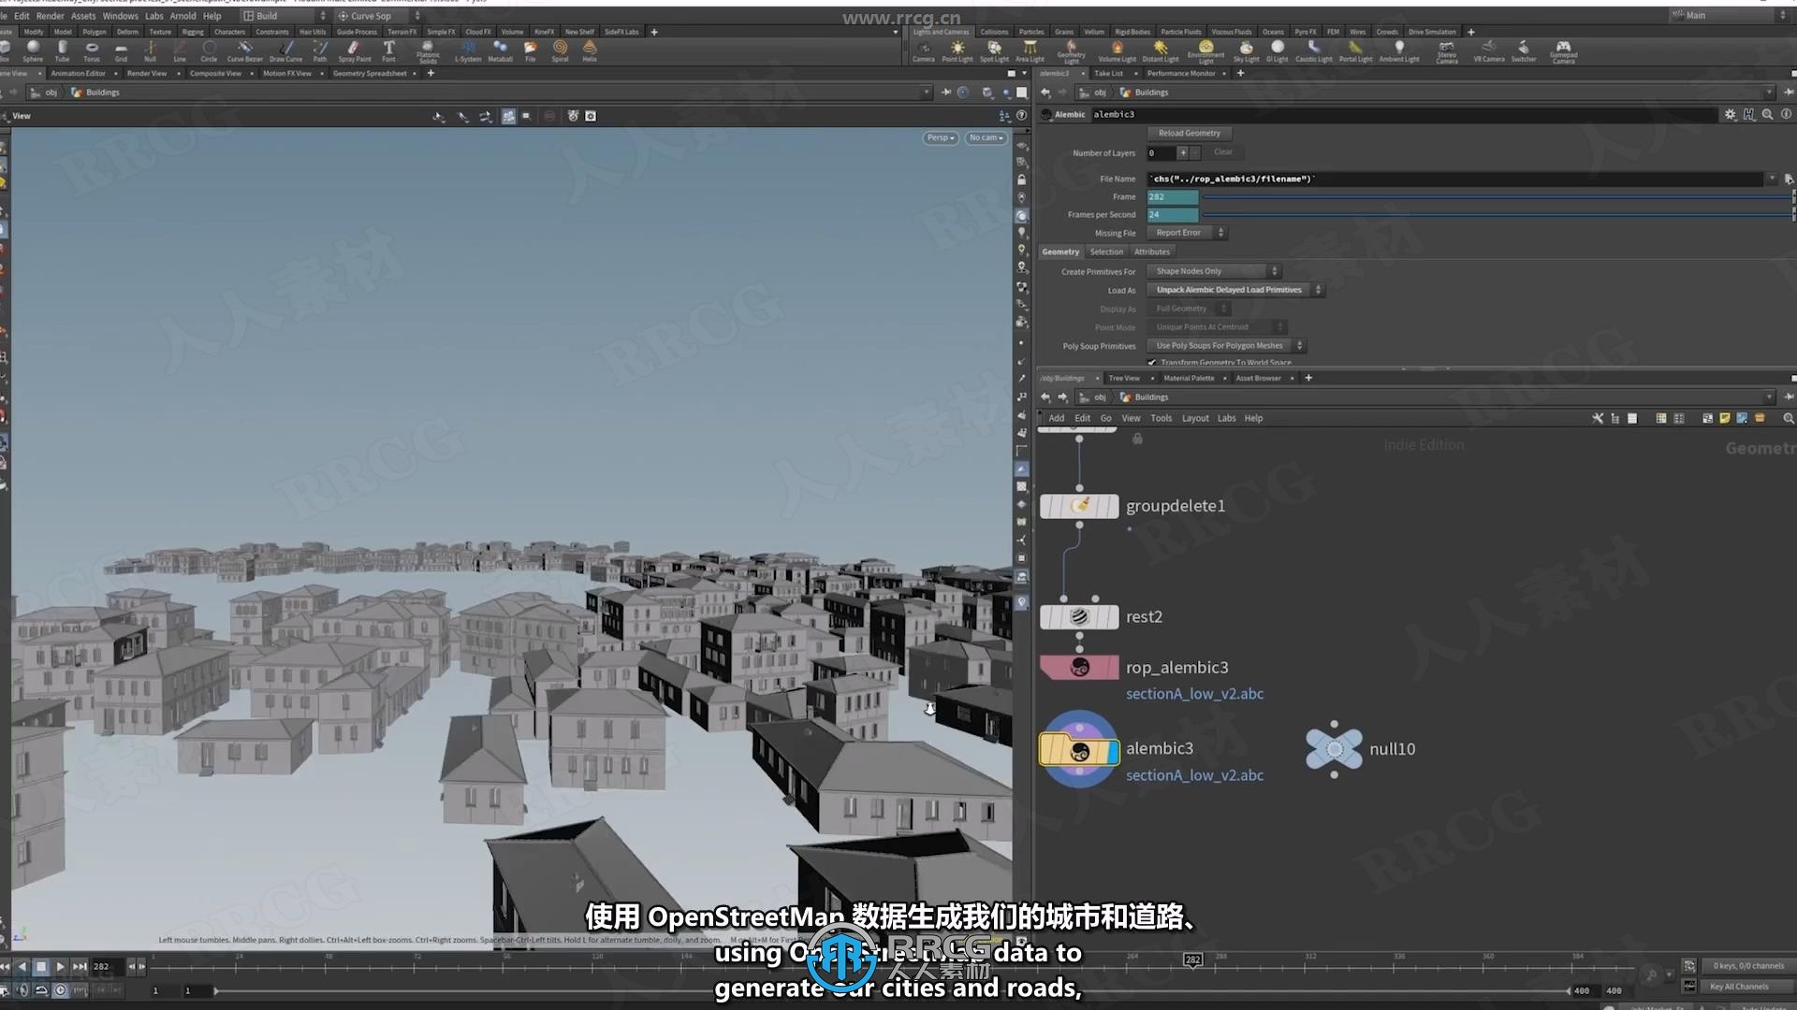
Task: Add a Gamepad Camera from the shelf
Action: [1563, 51]
